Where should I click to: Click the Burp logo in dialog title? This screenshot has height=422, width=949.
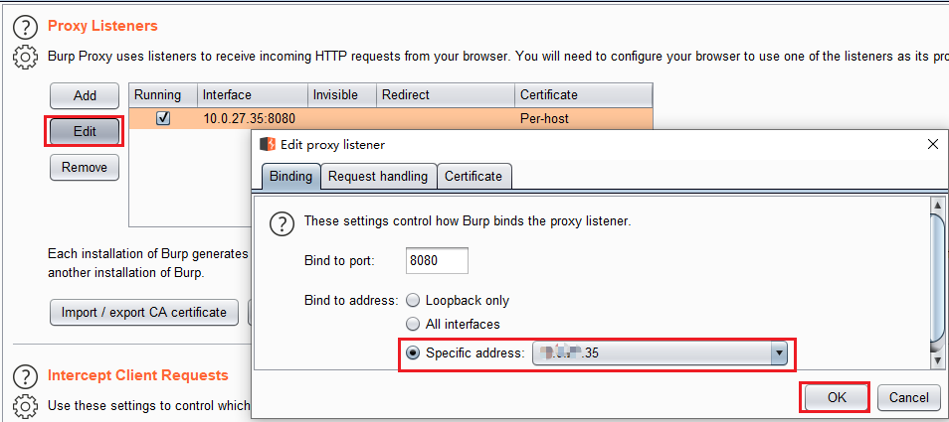pyautogui.click(x=267, y=144)
